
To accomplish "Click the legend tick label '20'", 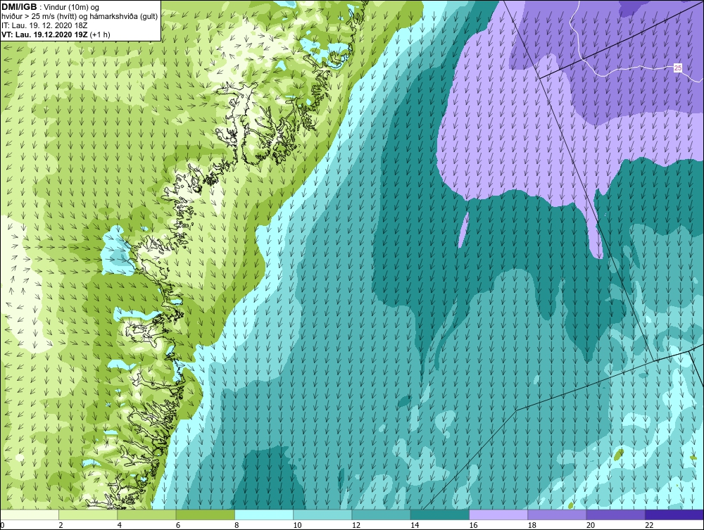I will (x=591, y=526).
